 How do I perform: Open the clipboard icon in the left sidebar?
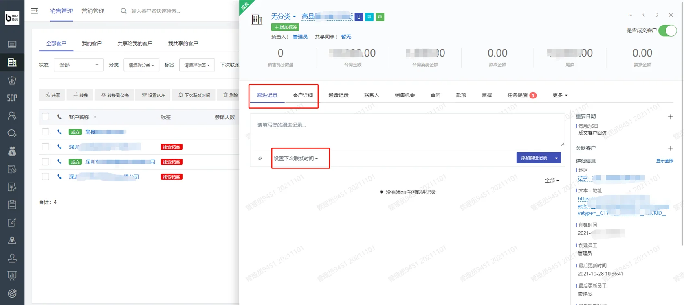(12, 205)
